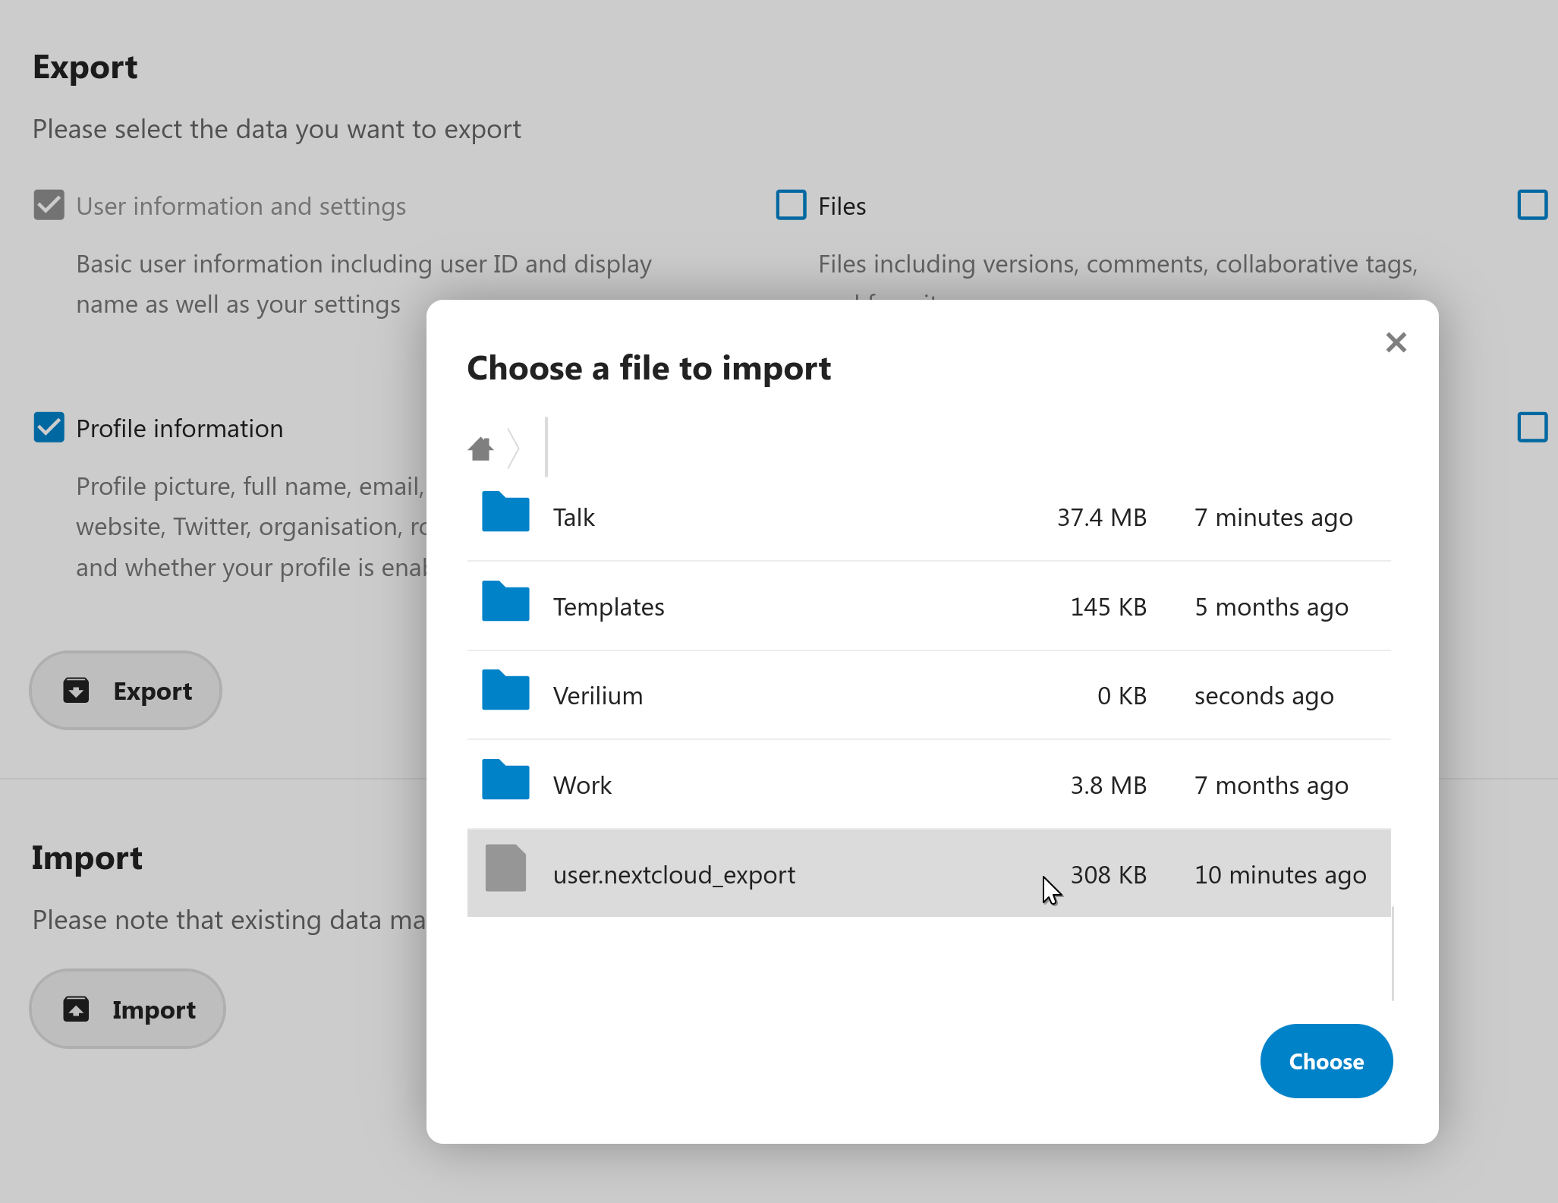Select the user.nextcloud_export file name
This screenshot has width=1558, height=1203.
(x=674, y=875)
